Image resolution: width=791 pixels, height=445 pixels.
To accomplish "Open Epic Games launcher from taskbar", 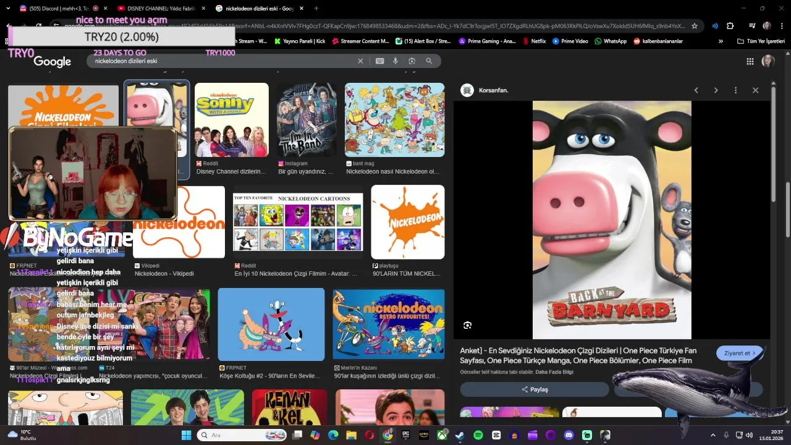I will (405, 435).
